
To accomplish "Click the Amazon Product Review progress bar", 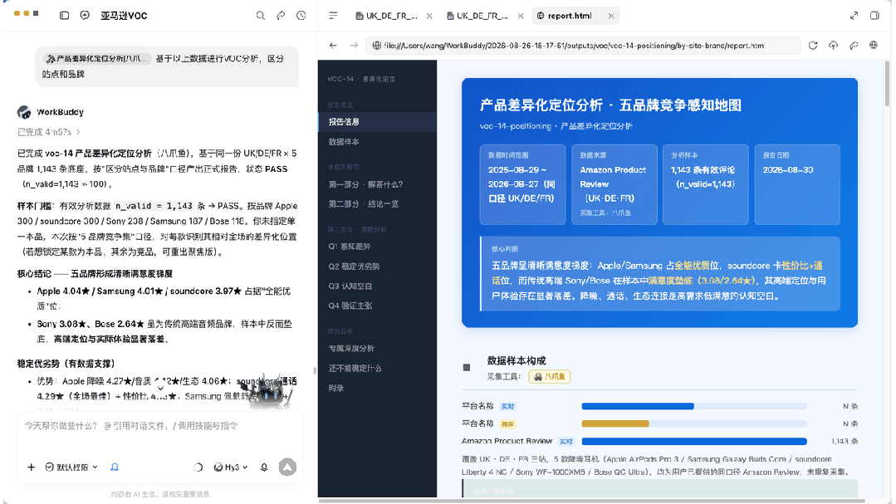I will [693, 441].
